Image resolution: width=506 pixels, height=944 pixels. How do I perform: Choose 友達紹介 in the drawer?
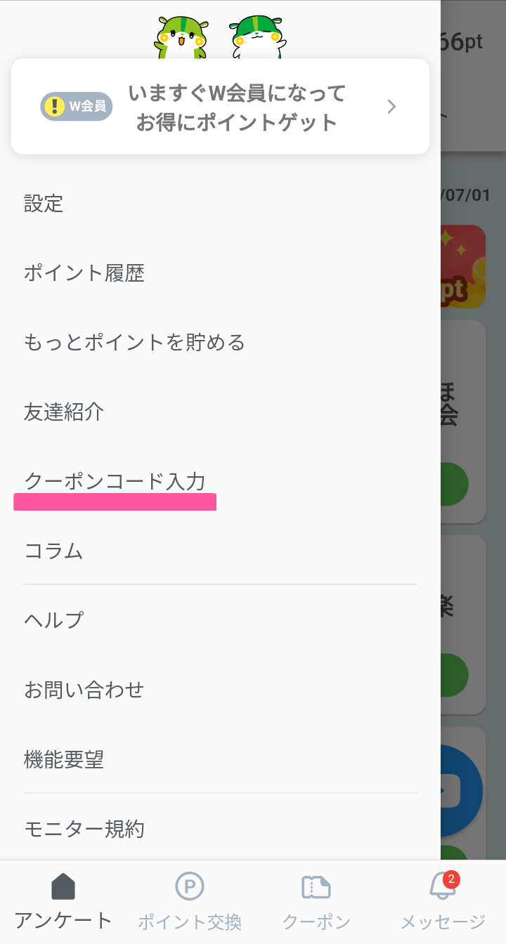point(64,412)
